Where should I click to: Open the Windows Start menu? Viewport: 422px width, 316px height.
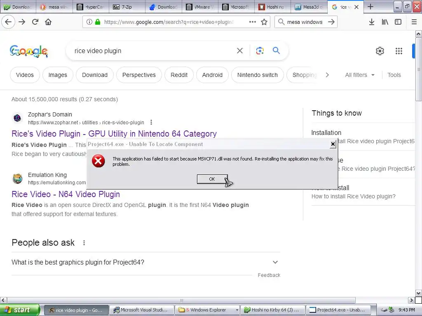coord(20,310)
